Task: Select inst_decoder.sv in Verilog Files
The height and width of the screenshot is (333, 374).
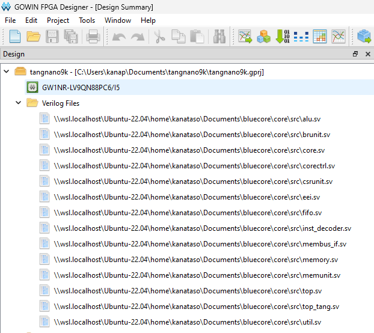Action: pyautogui.click(x=202, y=228)
